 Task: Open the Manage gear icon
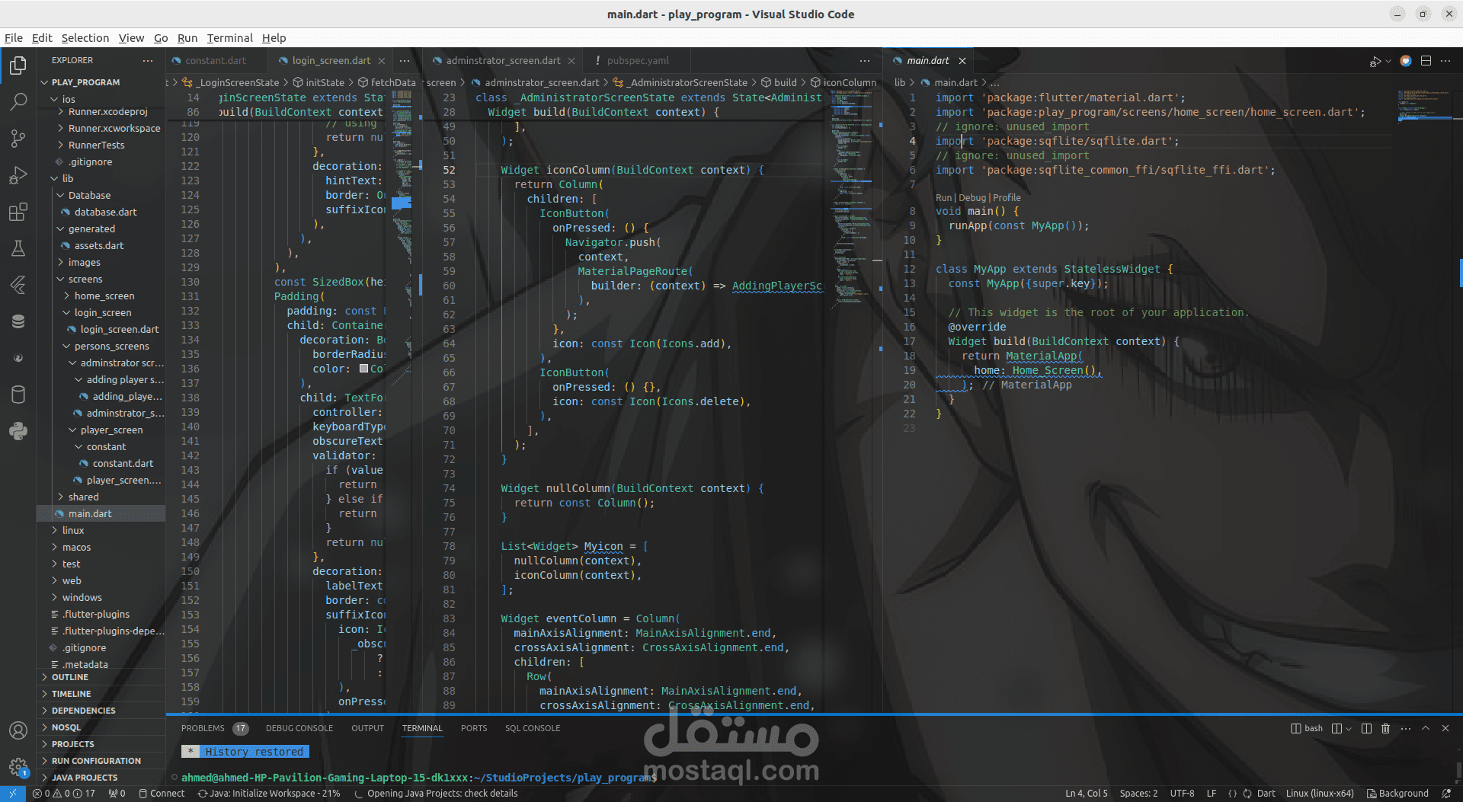[x=18, y=766]
